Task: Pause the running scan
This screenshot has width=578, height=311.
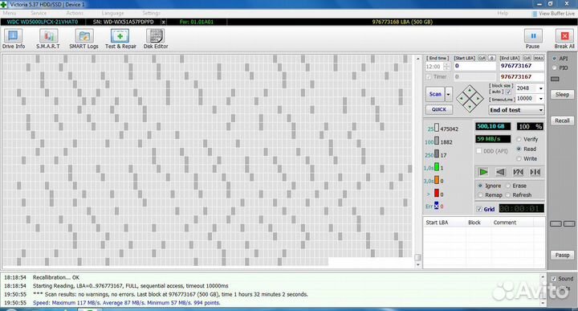Action: (533, 39)
